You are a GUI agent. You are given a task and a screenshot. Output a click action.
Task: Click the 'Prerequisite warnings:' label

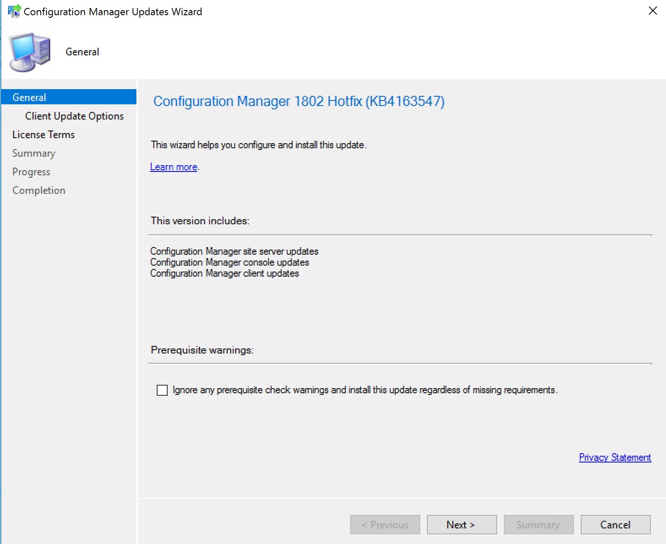tap(202, 350)
